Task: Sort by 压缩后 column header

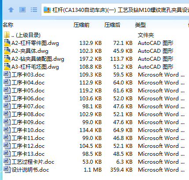Action: click(x=112, y=25)
